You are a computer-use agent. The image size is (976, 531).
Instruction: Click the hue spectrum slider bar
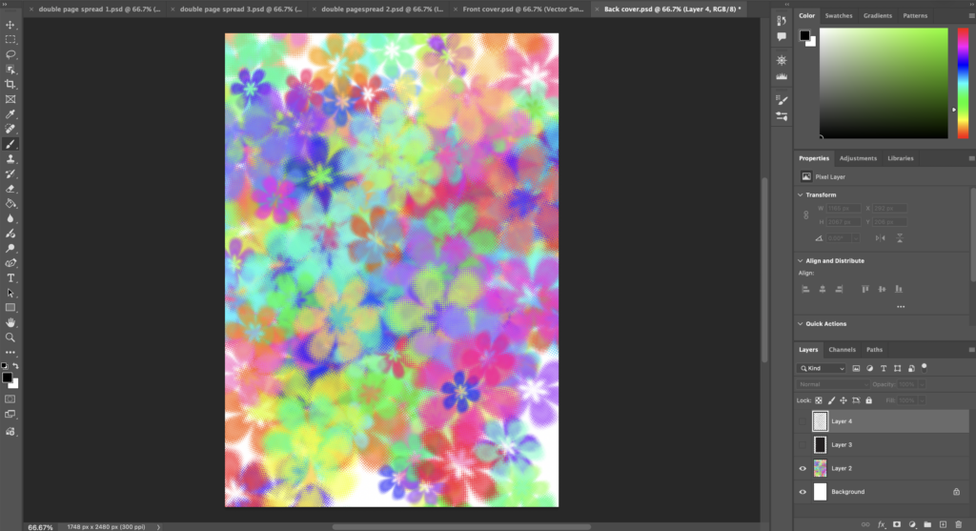pos(962,83)
